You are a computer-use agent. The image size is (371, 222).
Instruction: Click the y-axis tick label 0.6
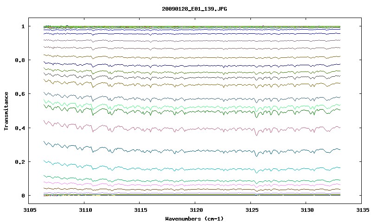[20, 94]
